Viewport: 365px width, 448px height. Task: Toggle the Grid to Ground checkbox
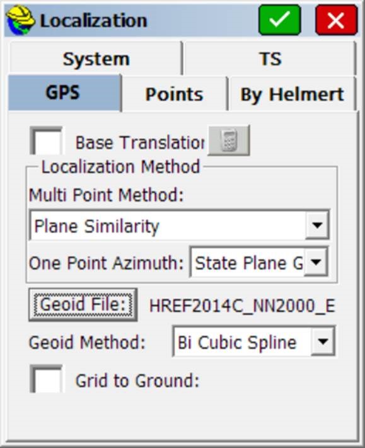point(46,379)
